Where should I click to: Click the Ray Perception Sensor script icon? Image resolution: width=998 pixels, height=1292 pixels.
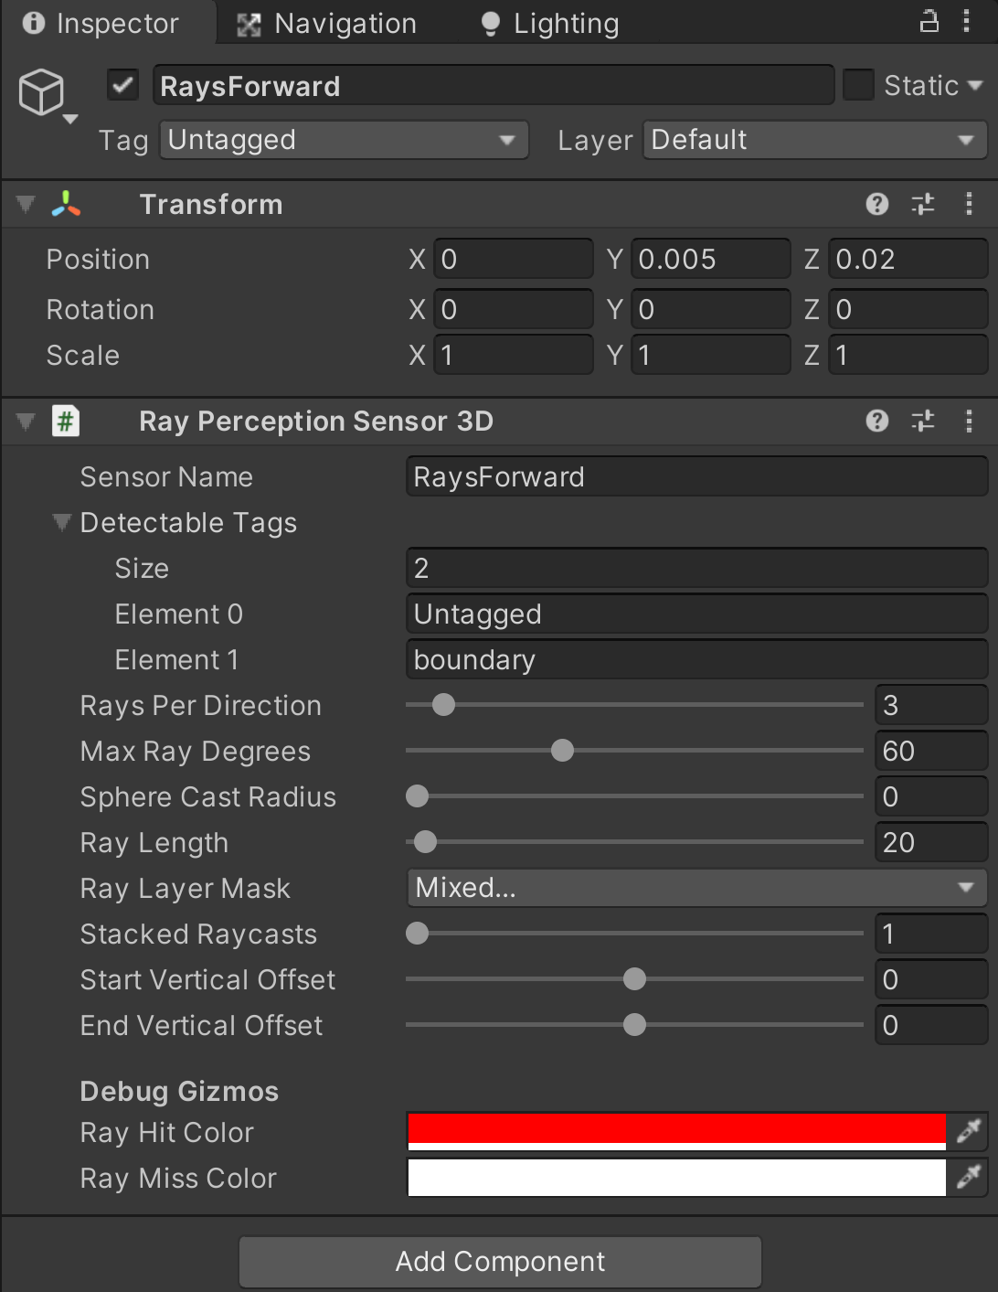65,421
